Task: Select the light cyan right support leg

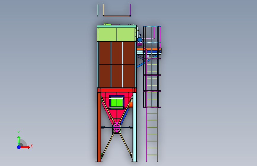Action: point(135,127)
